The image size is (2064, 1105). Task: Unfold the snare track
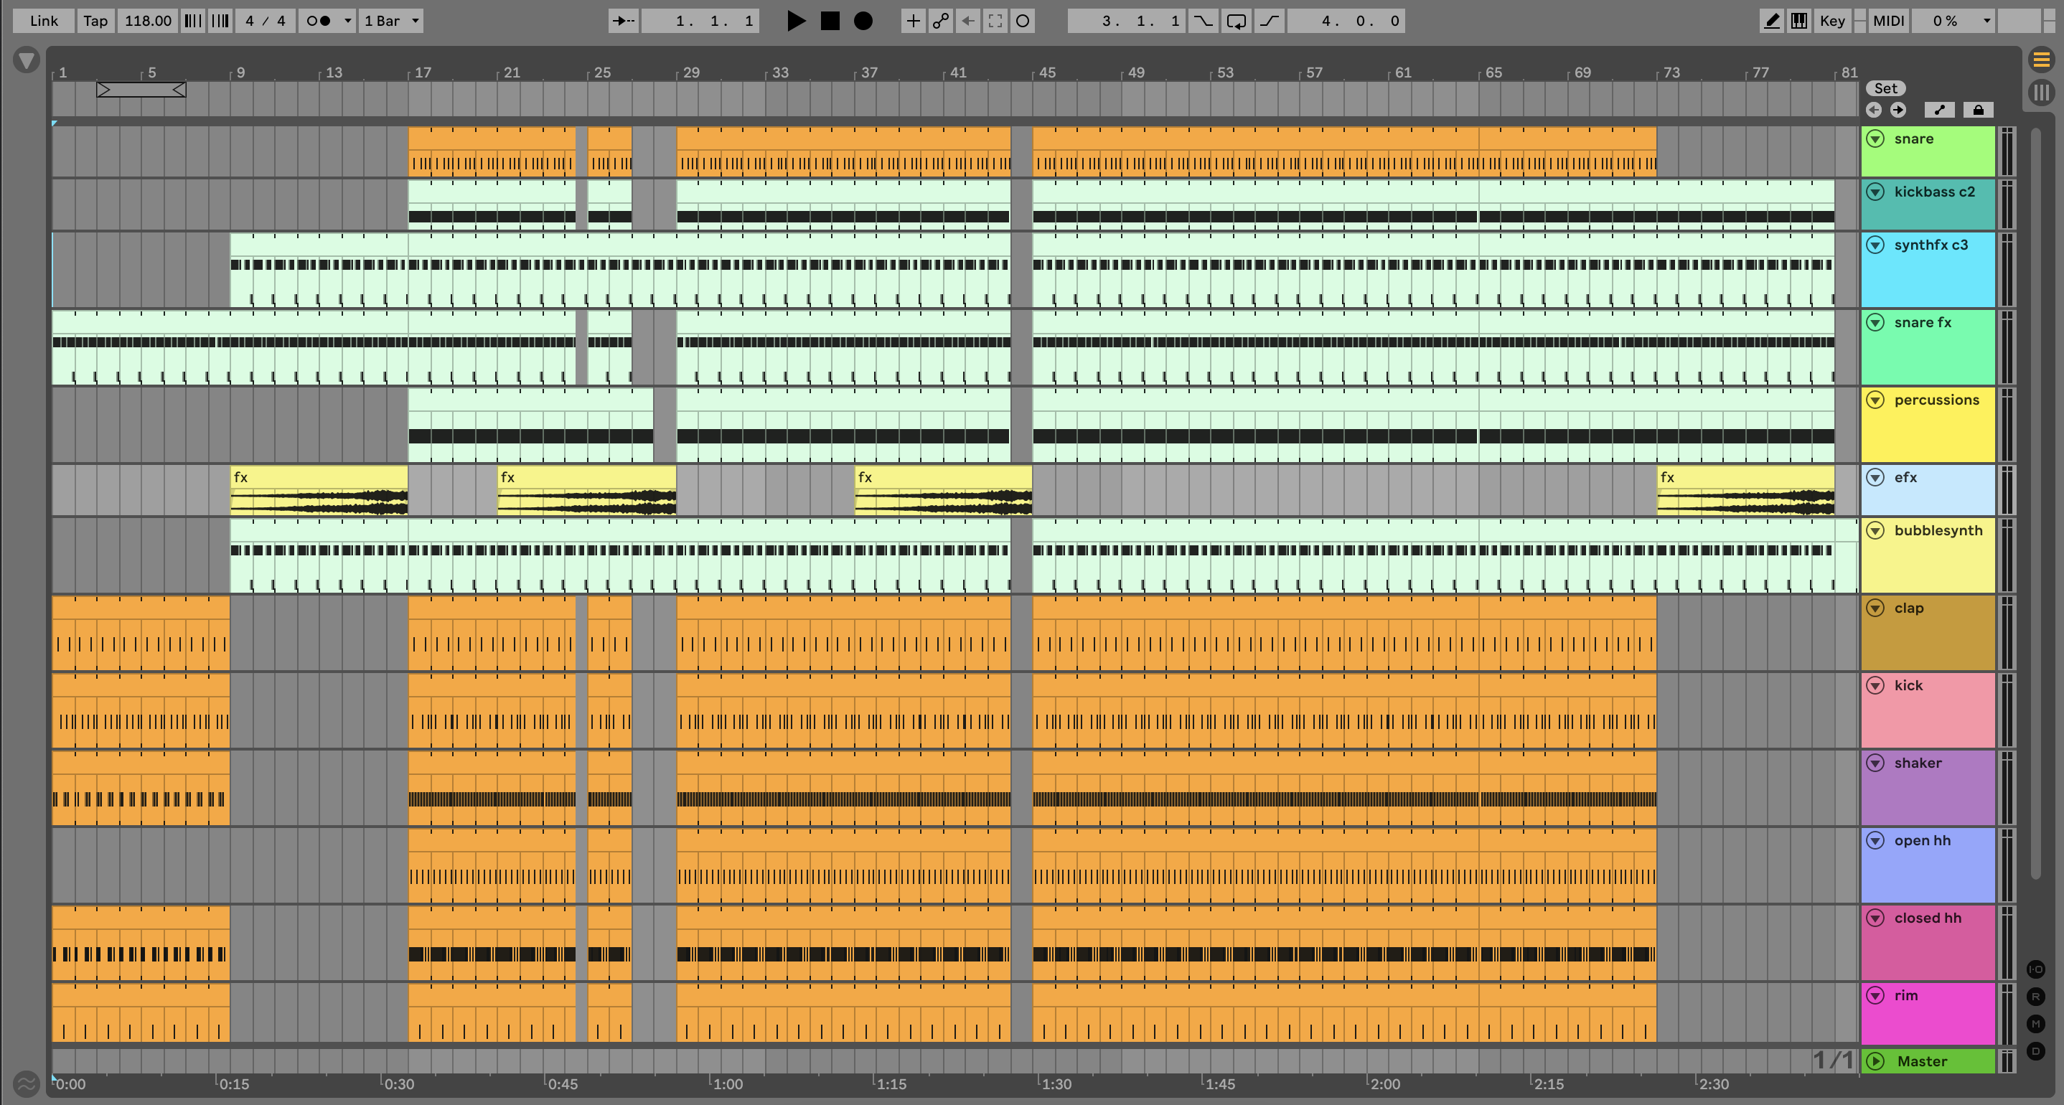(x=1875, y=138)
